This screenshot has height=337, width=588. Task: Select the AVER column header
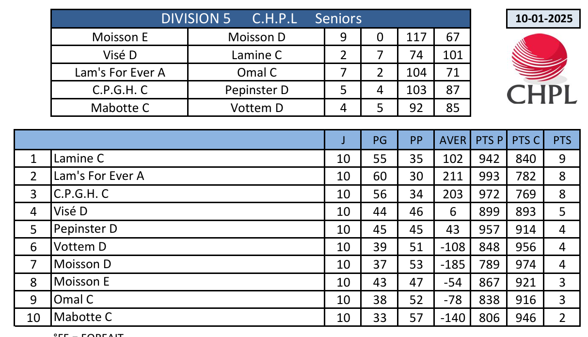click(452, 141)
